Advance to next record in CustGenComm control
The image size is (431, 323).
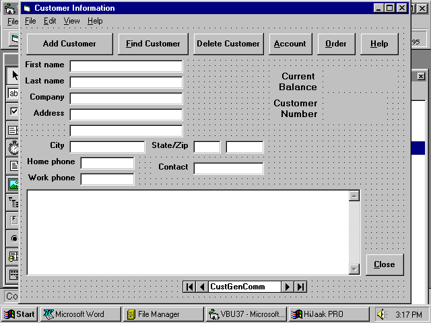tap(288, 287)
